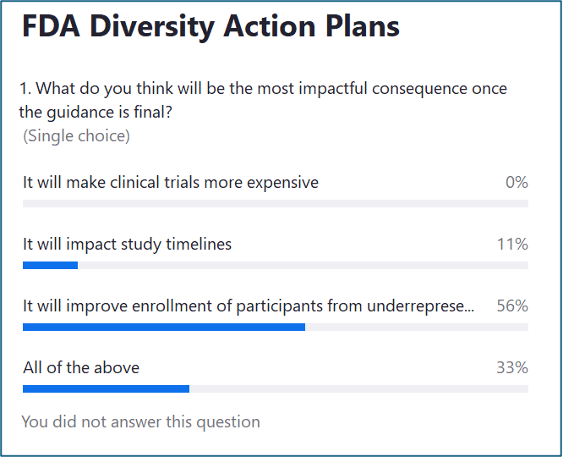Click the 33% result value
563x457 pixels.
[x=512, y=367]
